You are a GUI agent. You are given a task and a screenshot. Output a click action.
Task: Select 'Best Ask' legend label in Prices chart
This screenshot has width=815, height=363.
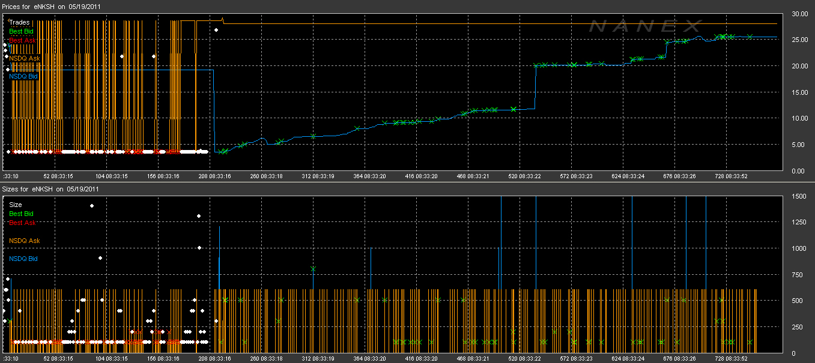(22, 40)
